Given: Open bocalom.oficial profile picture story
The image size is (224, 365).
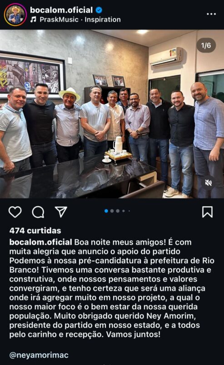Looking at the screenshot, I should [15, 15].
